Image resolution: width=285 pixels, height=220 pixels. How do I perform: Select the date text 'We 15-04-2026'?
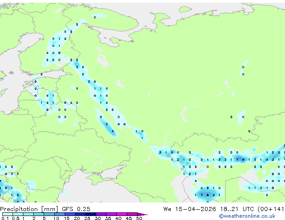click(190, 209)
